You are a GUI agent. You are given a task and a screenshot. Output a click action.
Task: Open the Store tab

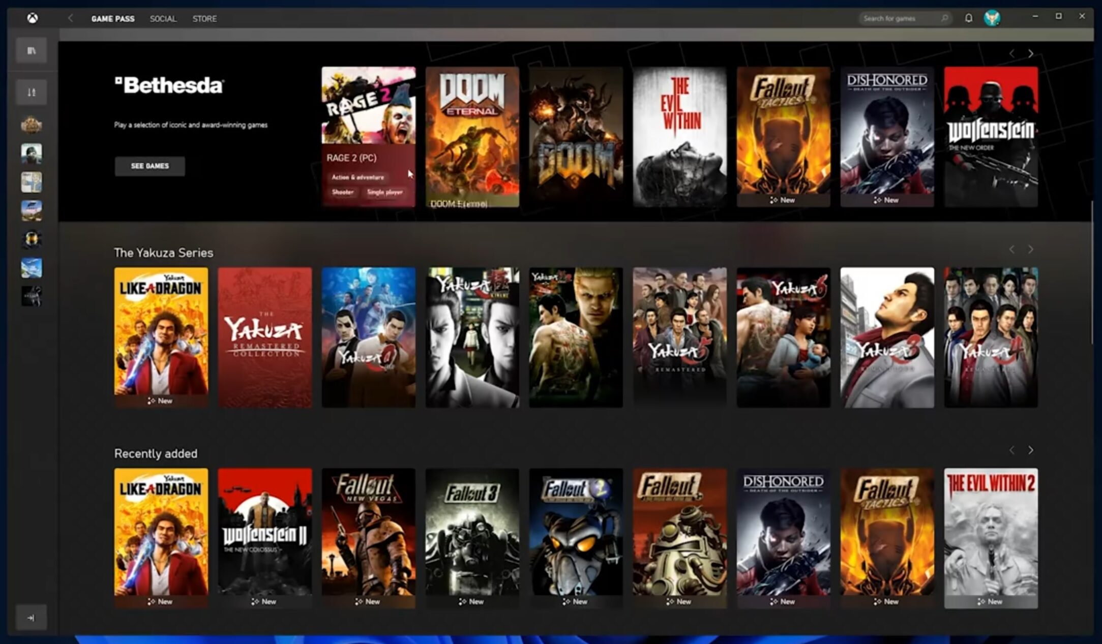204,19
